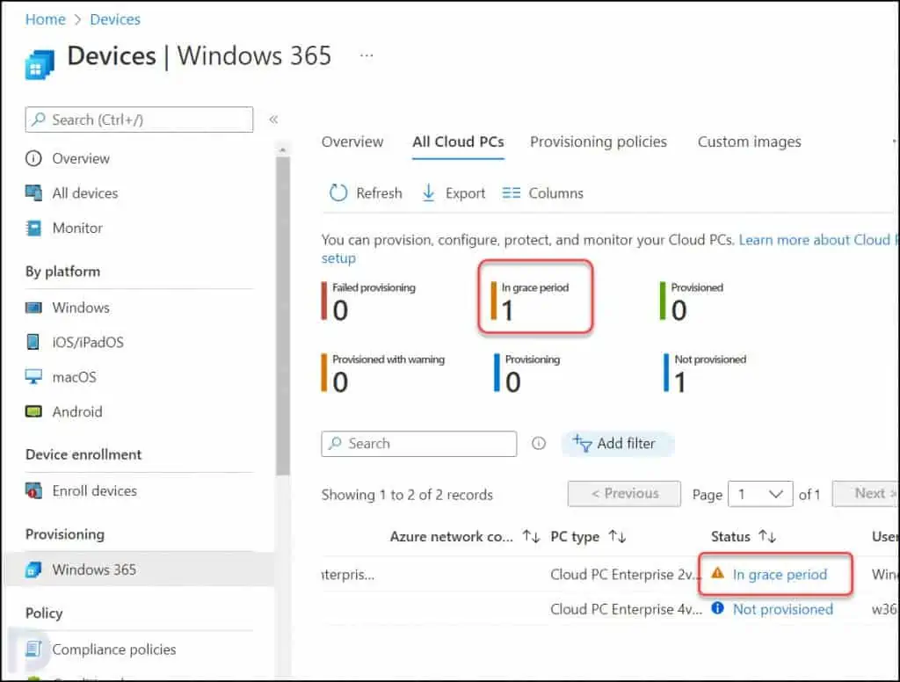Click the Android platform icon
The height and width of the screenshot is (682, 900).
tap(33, 411)
